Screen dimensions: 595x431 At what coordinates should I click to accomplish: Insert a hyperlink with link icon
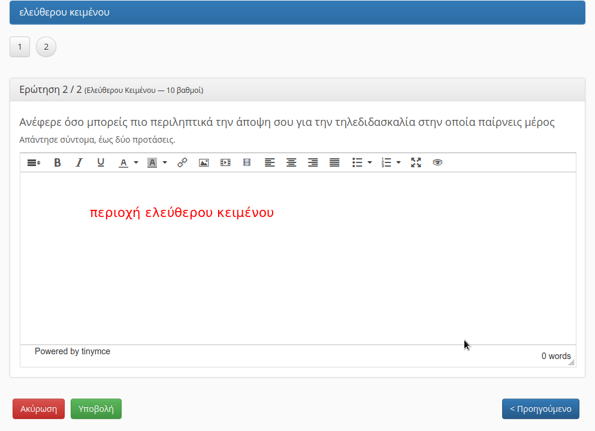(x=182, y=162)
